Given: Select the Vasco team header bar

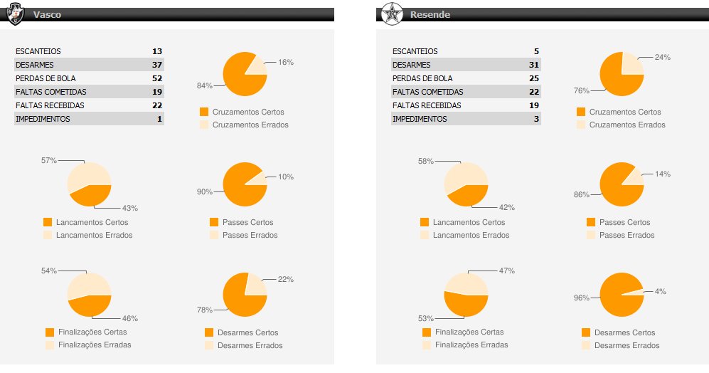Looking at the screenshot, I should click(178, 14).
